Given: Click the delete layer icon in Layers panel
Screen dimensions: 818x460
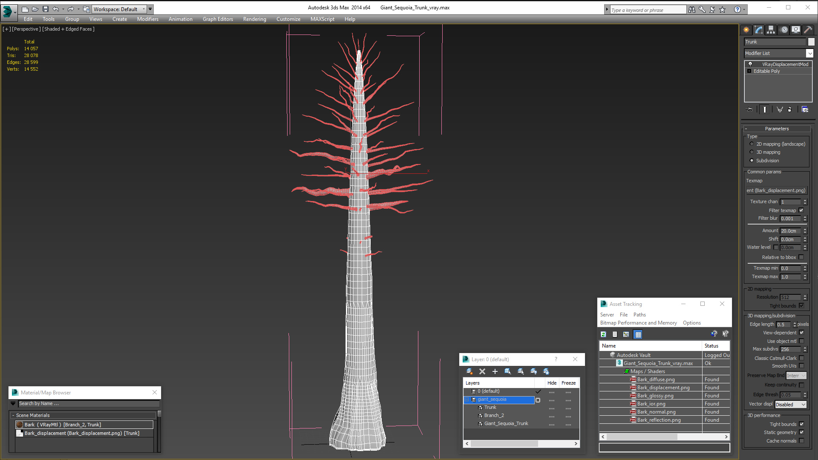Looking at the screenshot, I should point(481,371).
